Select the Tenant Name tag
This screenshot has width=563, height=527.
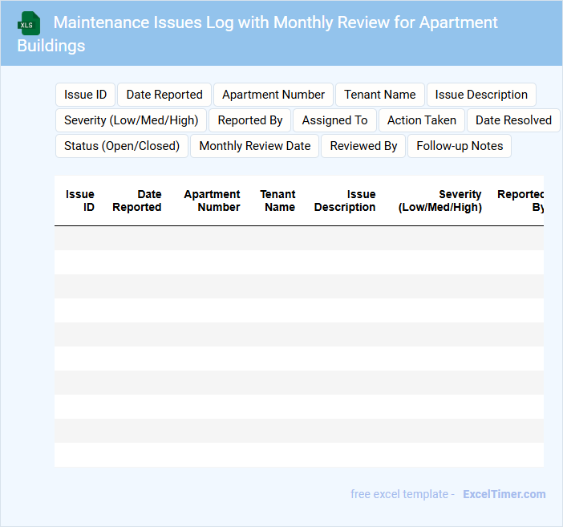(380, 95)
